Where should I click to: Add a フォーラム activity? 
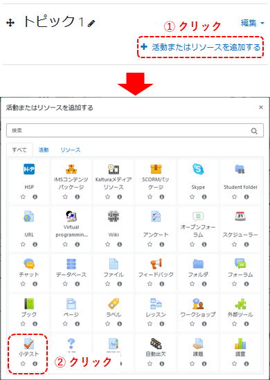pos(240,264)
